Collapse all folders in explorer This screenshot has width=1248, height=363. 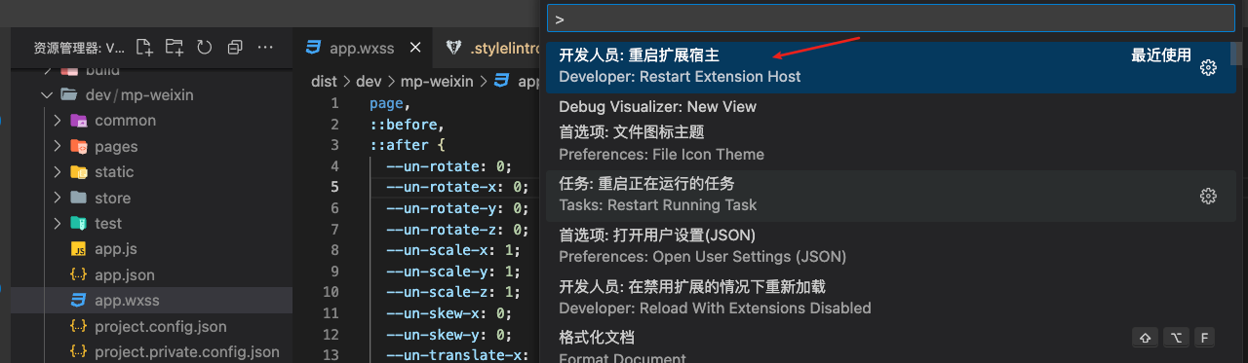pos(235,47)
